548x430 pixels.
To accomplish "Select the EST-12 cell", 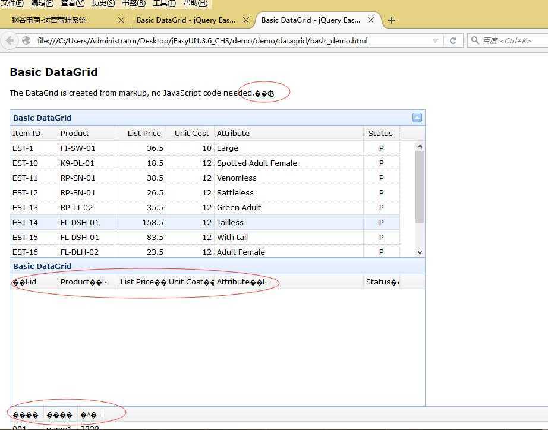I will [x=34, y=192].
